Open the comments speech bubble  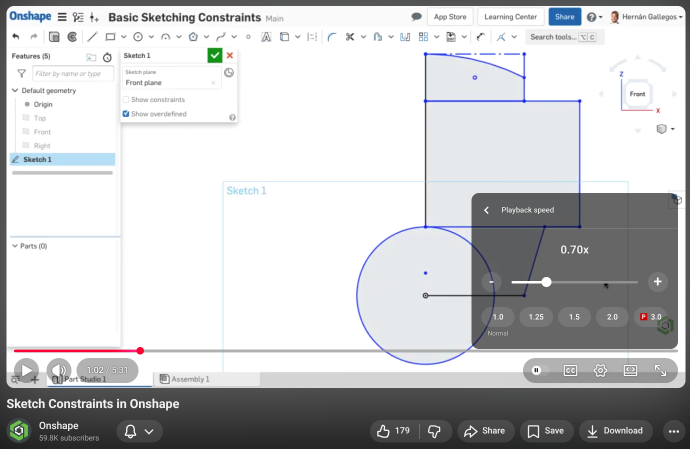coord(416,16)
